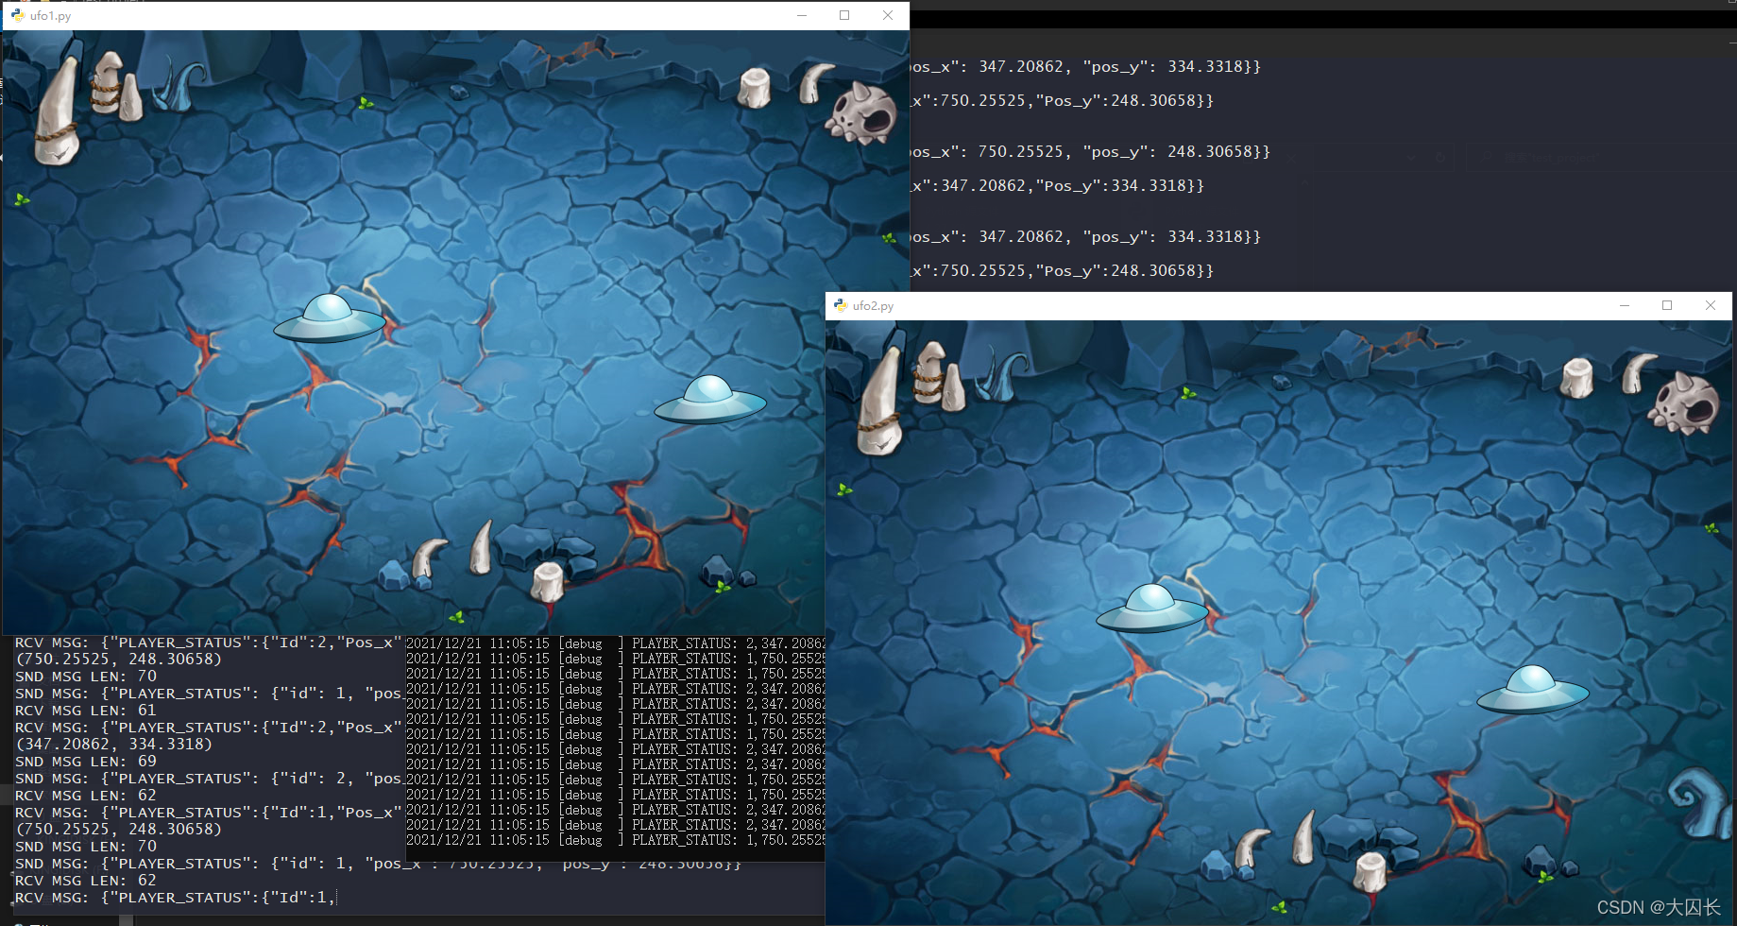This screenshot has width=1737, height=926.
Task: Select the ufo2.py window title text
Action: [873, 306]
